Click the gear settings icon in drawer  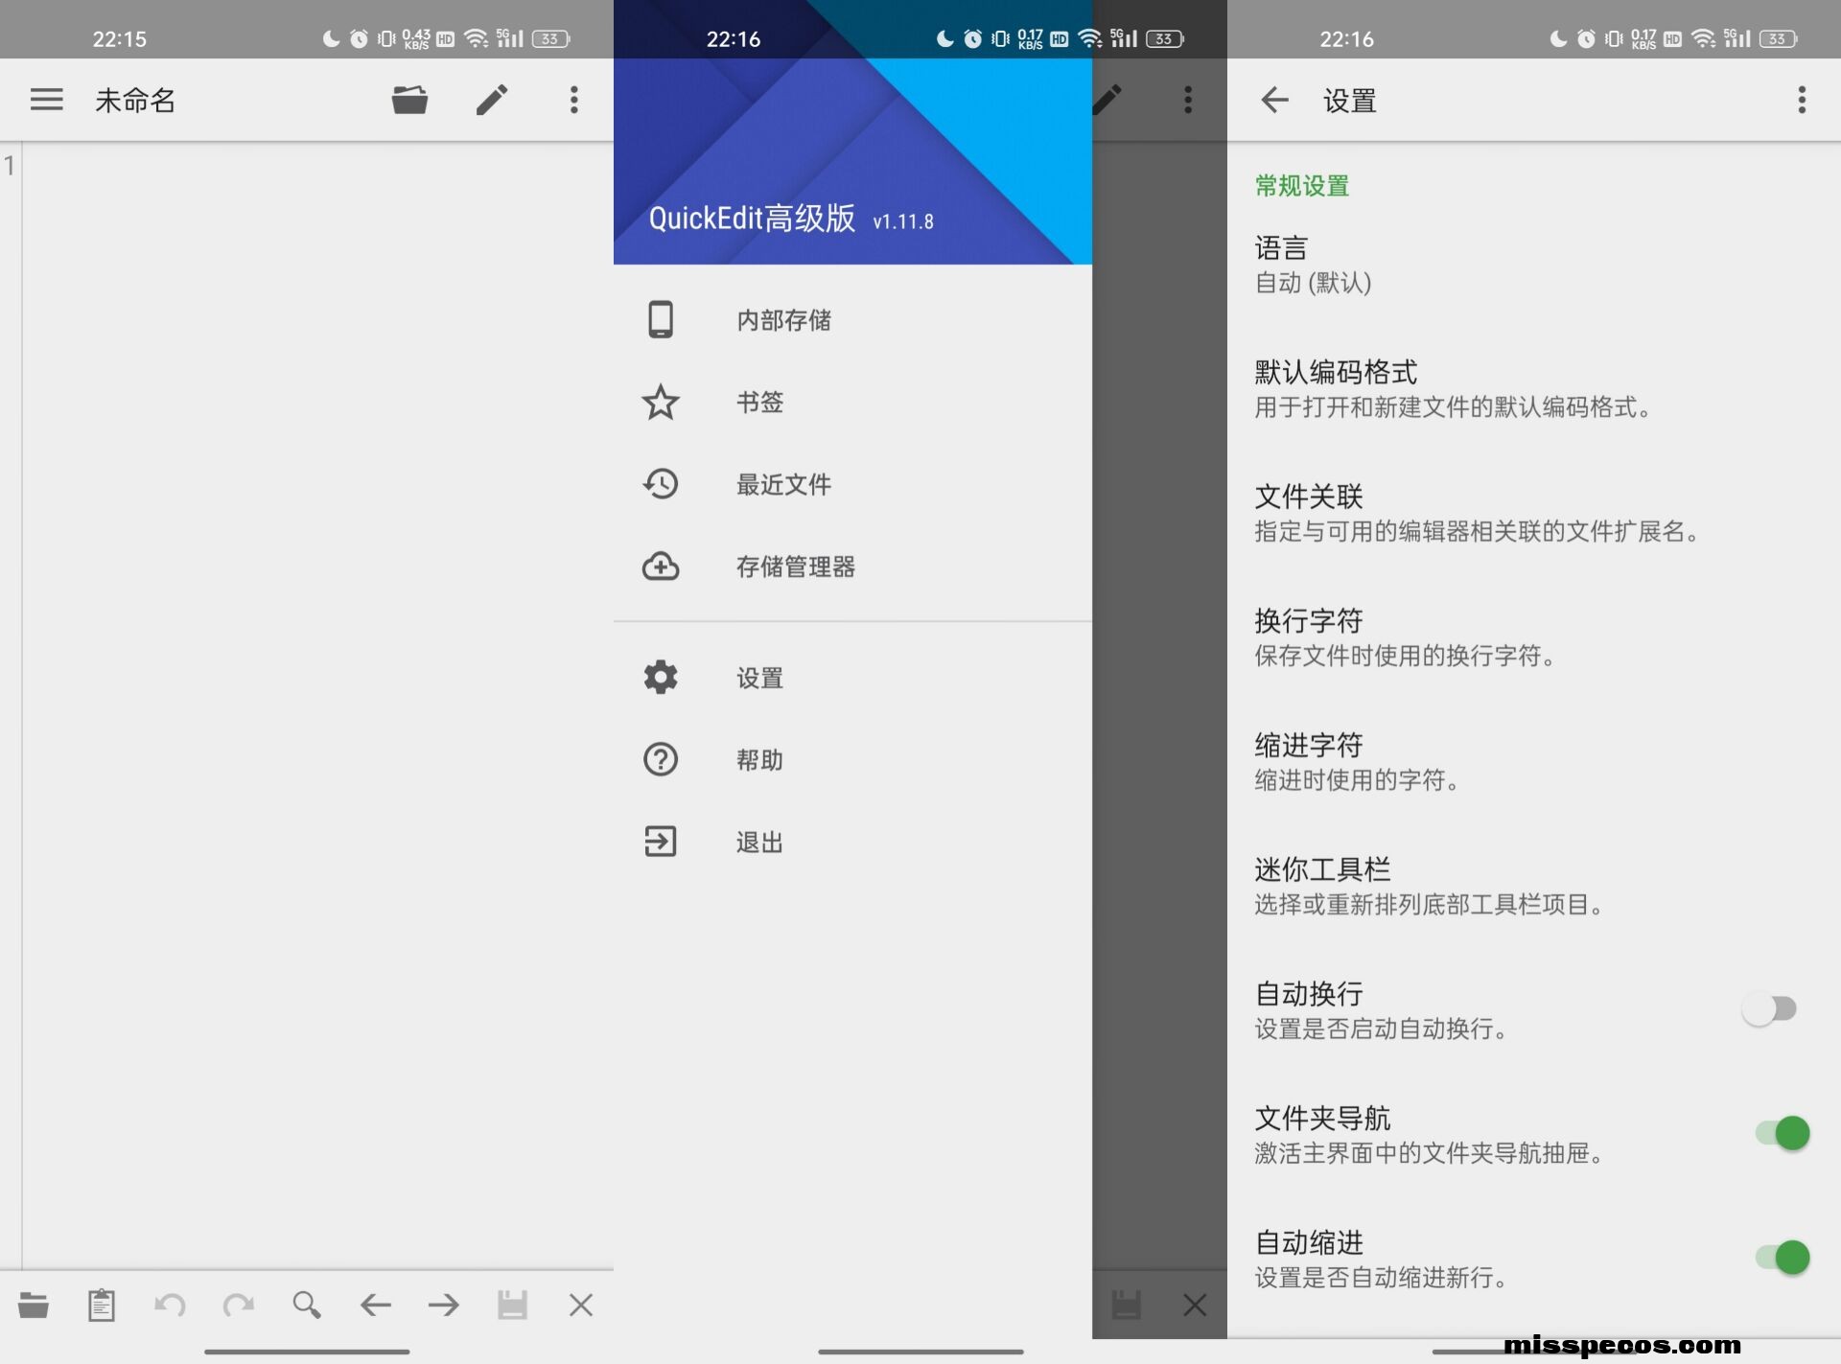(x=661, y=677)
